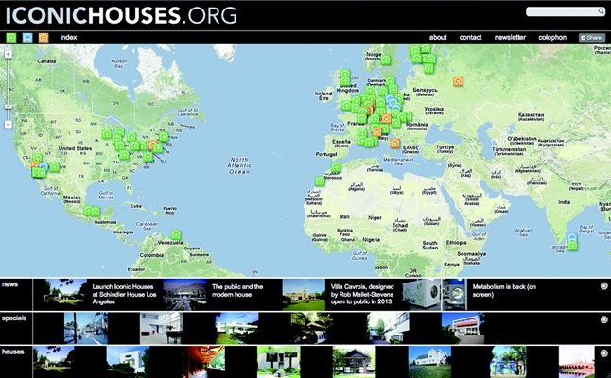The height and width of the screenshot is (378, 611).
Task: Collapse the specials row
Action: [603, 319]
